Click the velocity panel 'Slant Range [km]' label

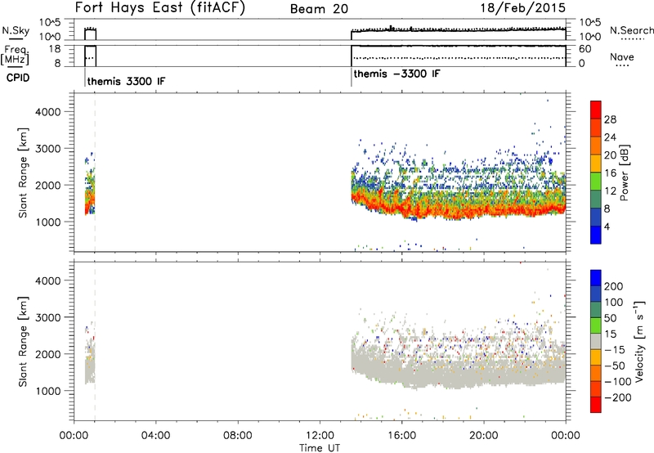(23, 342)
